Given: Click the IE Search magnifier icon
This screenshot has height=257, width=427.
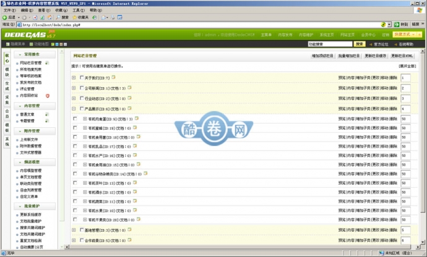Looking at the screenshot, I should (x=58, y=17).
